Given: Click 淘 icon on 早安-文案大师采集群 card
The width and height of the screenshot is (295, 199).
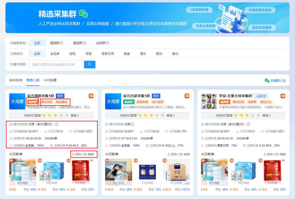Looking at the screenshot, I should (x=283, y=96).
